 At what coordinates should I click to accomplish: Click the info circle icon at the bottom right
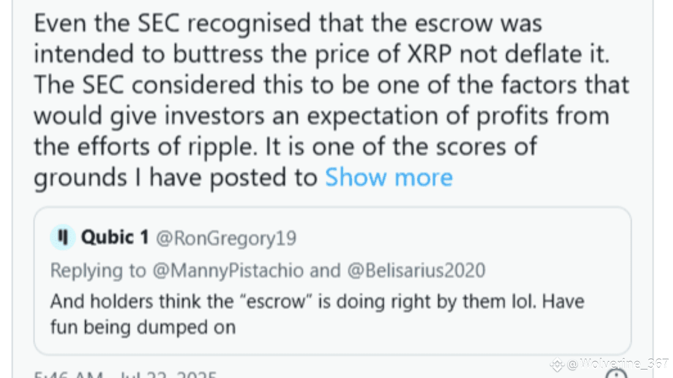click(x=616, y=374)
